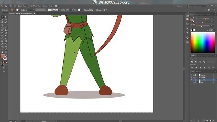This screenshot has height=122, width=217.
Task: Select the Hand tool
Action: [2, 52]
